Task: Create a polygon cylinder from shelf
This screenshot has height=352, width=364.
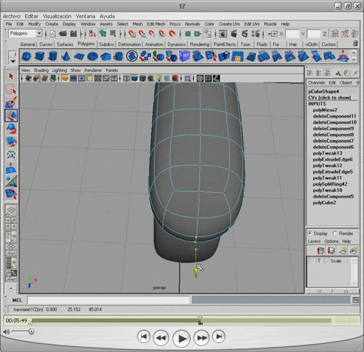Action: click(x=52, y=56)
